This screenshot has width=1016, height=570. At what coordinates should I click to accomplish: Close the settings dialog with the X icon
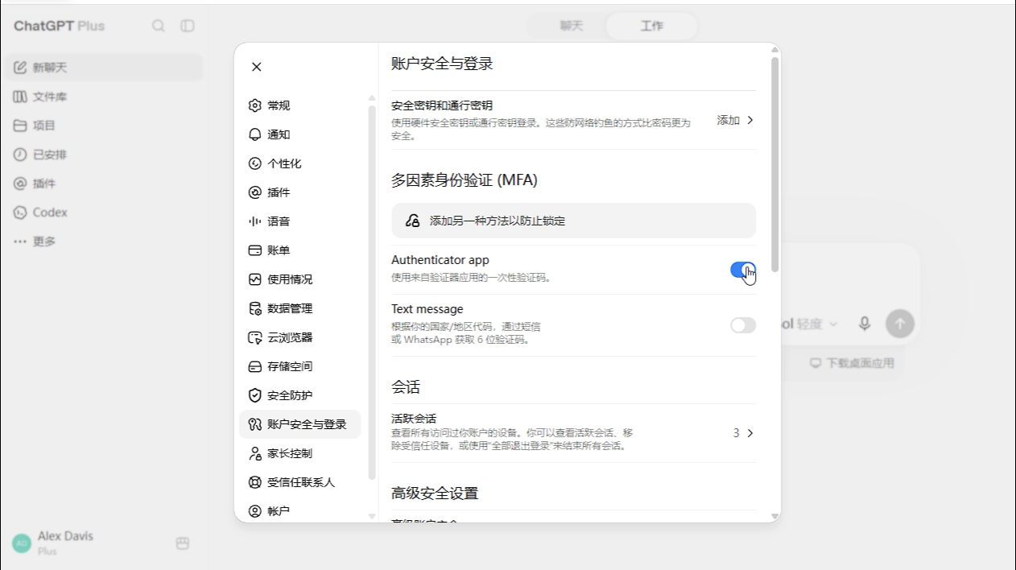click(x=256, y=67)
